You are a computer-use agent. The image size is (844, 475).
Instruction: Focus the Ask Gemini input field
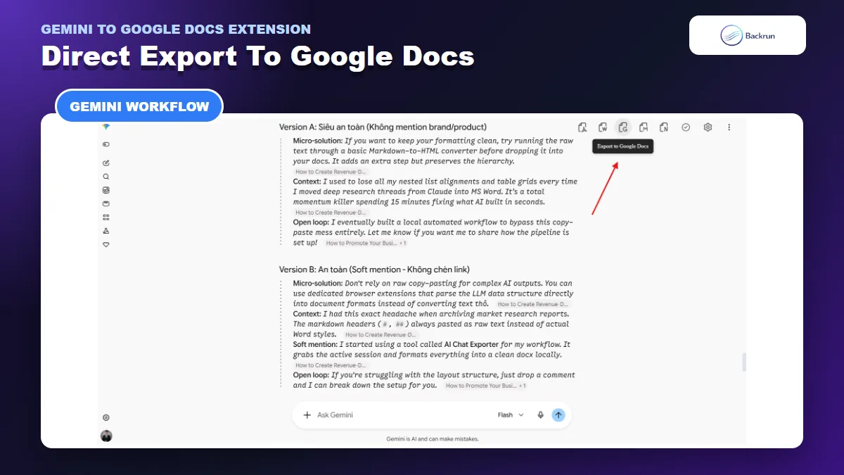[x=404, y=415]
